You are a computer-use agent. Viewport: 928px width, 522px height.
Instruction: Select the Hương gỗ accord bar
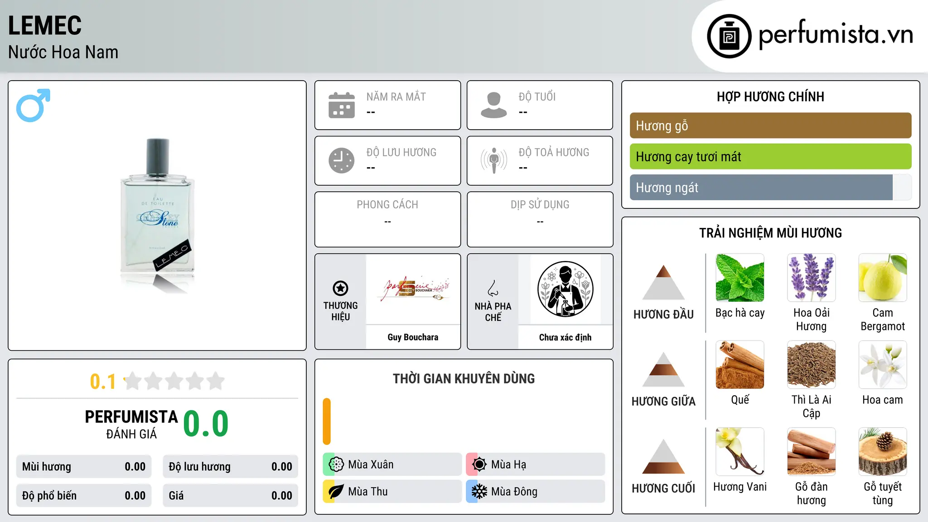coord(770,126)
